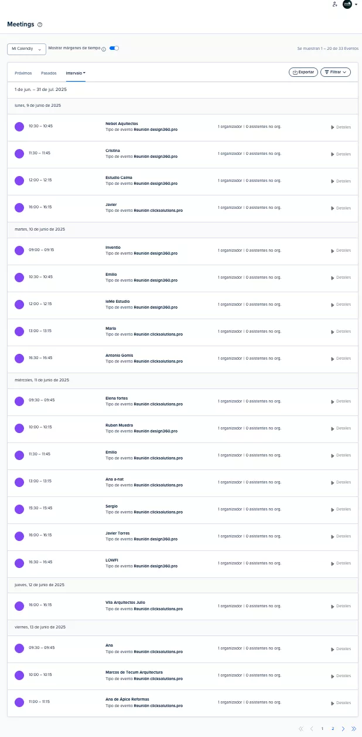The width and height of the screenshot is (362, 737).
Task: Go to the next page arrow
Action: coord(343,729)
